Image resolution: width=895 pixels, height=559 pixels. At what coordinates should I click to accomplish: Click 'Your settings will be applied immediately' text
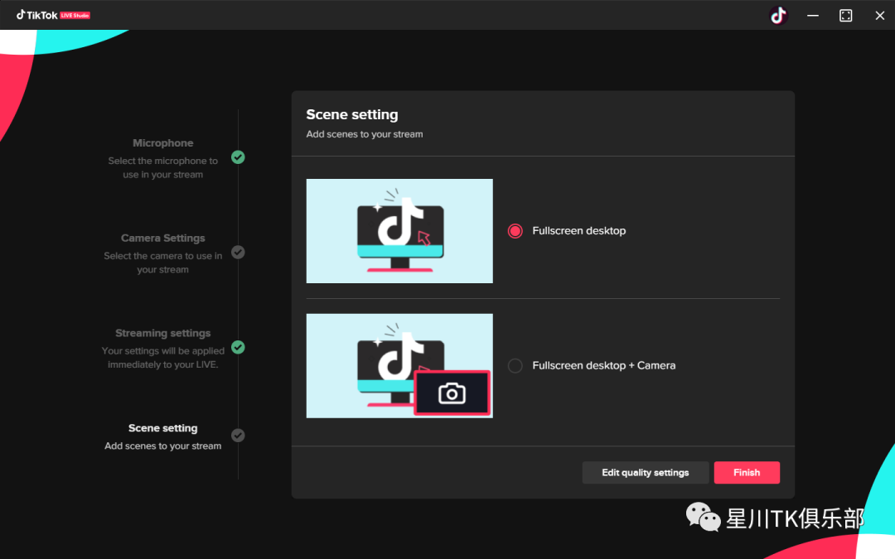click(162, 358)
